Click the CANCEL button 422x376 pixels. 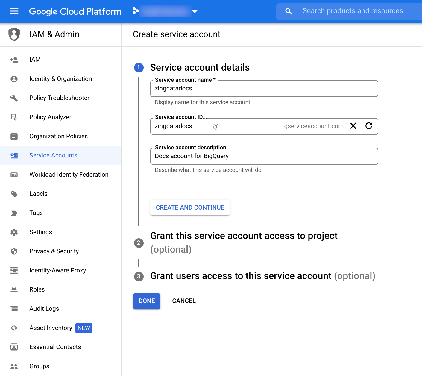coord(184,301)
